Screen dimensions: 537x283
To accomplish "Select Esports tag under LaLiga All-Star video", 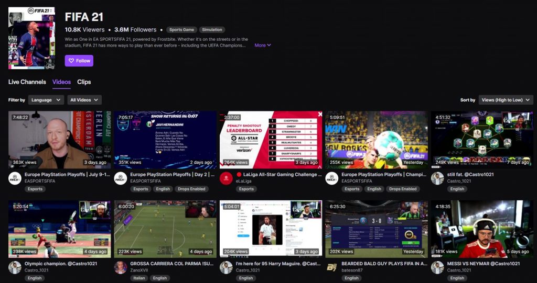I will (x=246, y=189).
